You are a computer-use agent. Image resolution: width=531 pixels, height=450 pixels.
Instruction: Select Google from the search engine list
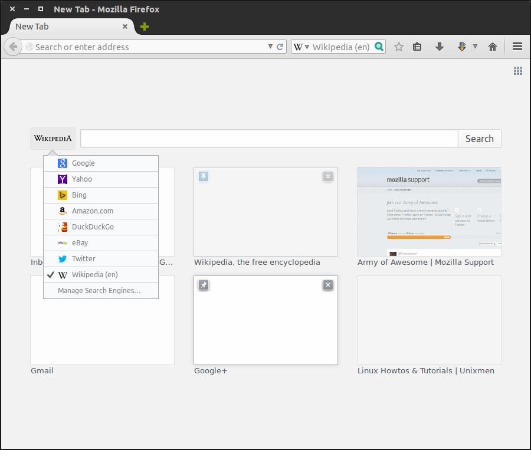coord(101,163)
